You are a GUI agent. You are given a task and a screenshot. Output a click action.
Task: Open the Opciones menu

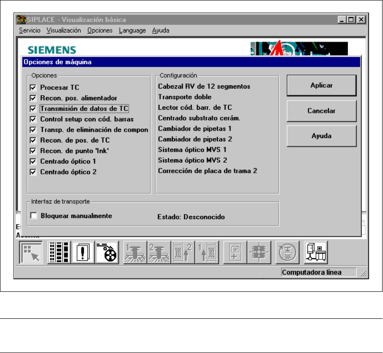tap(100, 31)
